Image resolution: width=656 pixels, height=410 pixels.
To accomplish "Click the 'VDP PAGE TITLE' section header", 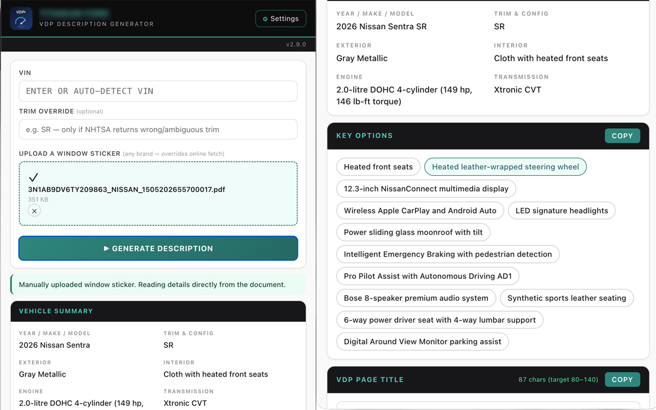I will click(x=370, y=380).
